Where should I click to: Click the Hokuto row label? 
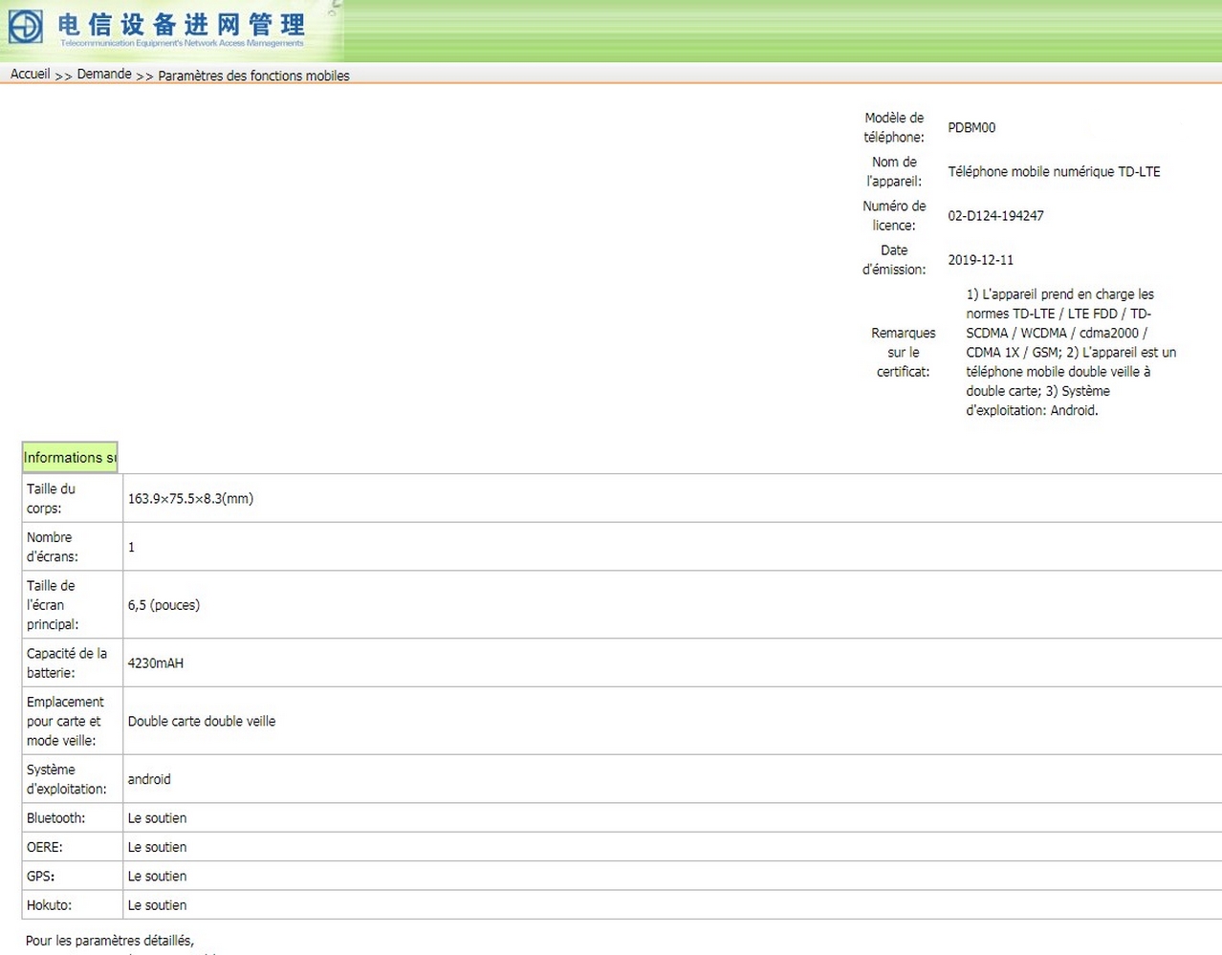(49, 905)
